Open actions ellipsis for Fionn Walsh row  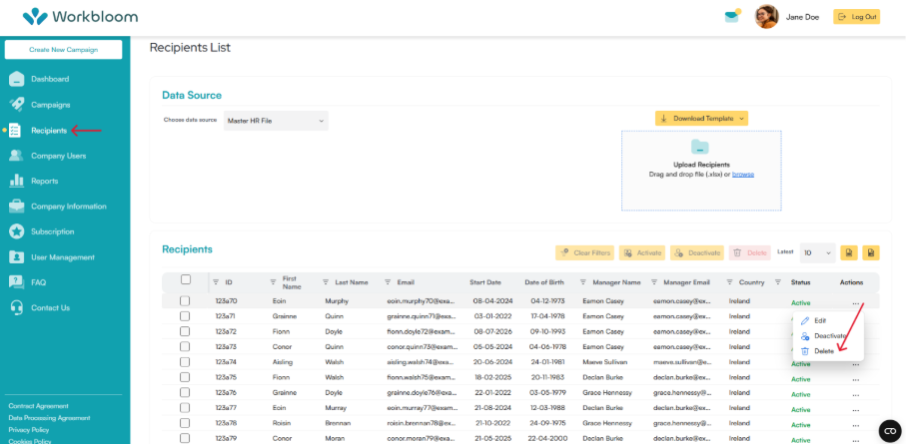pyautogui.click(x=856, y=380)
